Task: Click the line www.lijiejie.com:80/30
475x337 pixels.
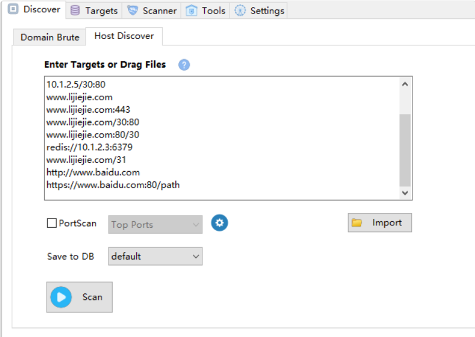Action: tap(93, 135)
